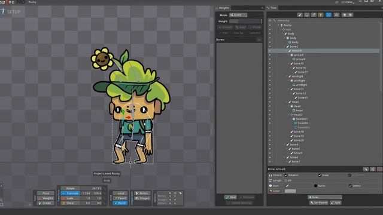The image size is (383, 215).
Task: Toggle Images compensation button
Action: (x=142, y=198)
